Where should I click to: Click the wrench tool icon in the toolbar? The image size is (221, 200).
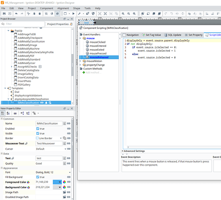(79, 14)
